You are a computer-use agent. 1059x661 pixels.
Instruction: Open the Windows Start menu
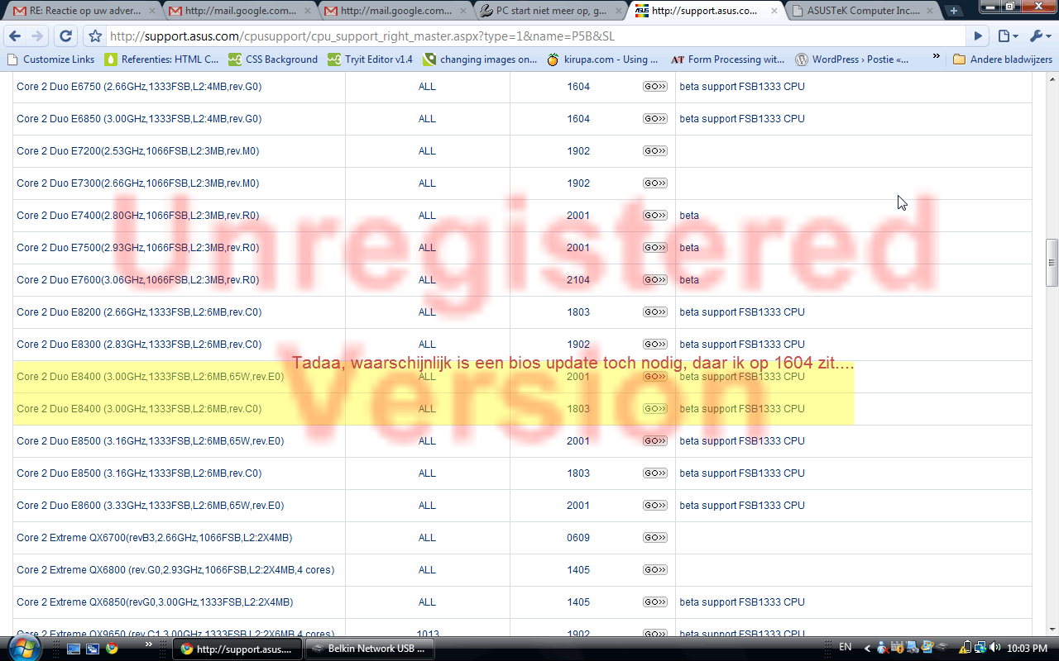click(24, 647)
